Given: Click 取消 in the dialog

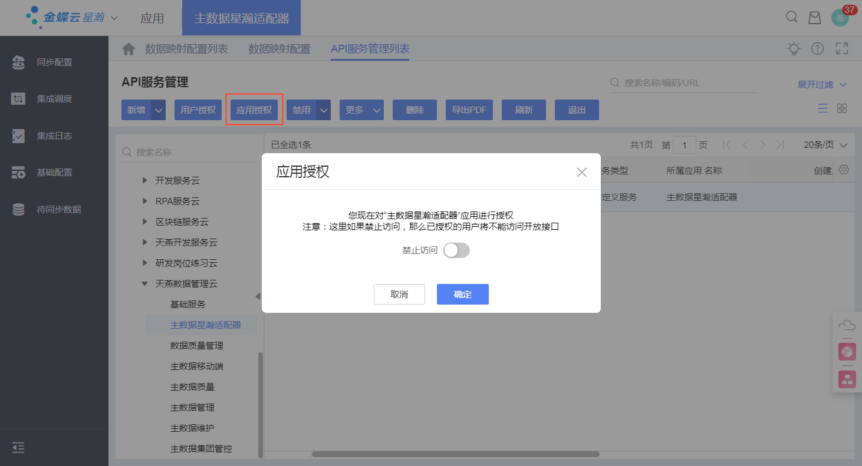Looking at the screenshot, I should [399, 295].
